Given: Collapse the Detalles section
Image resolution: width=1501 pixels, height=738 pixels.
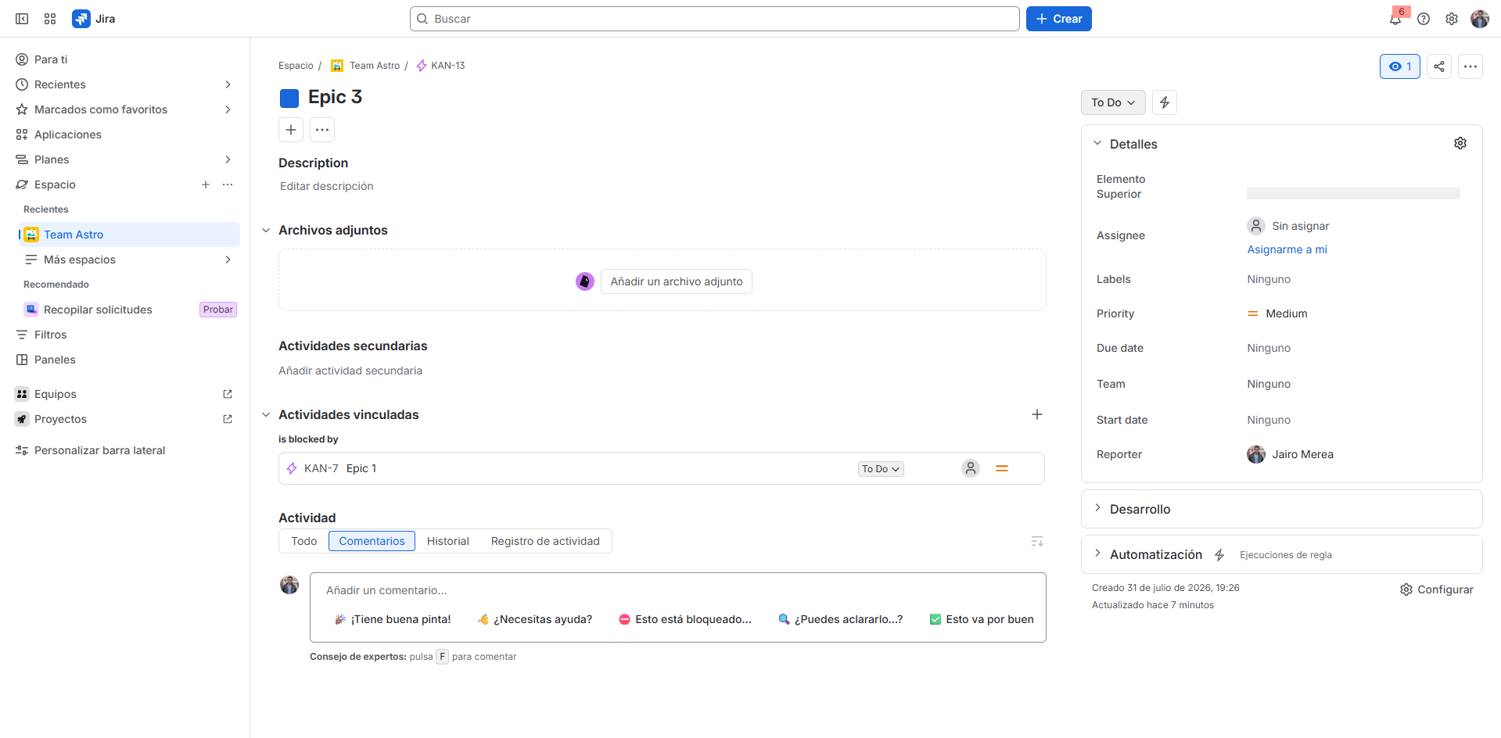Looking at the screenshot, I should [x=1097, y=143].
